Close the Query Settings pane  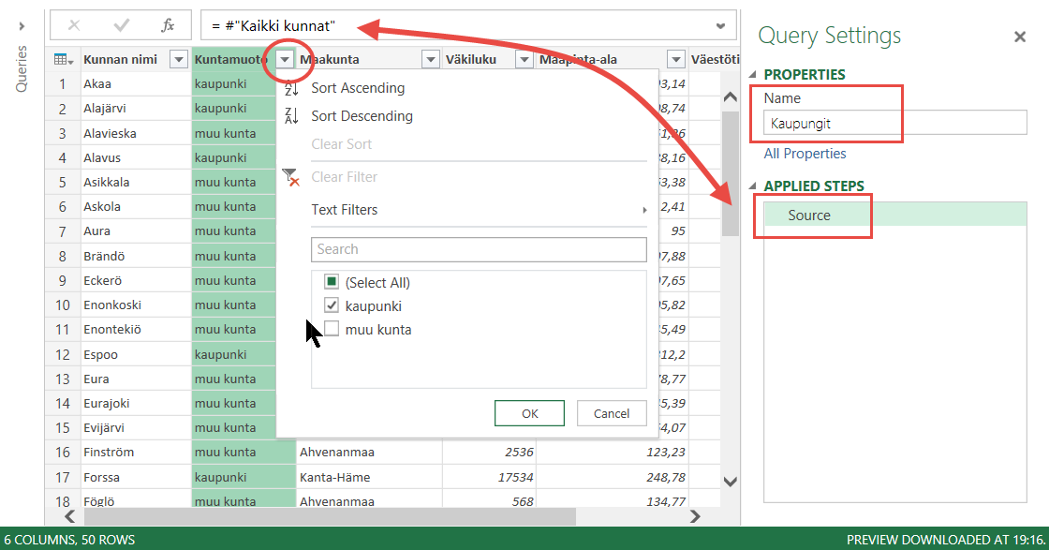[1020, 37]
